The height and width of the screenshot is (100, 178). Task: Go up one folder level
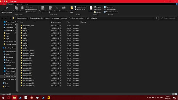pyautogui.click(x=11, y=18)
